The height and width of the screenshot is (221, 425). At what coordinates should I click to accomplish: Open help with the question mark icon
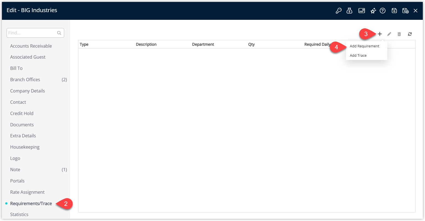pos(383,11)
